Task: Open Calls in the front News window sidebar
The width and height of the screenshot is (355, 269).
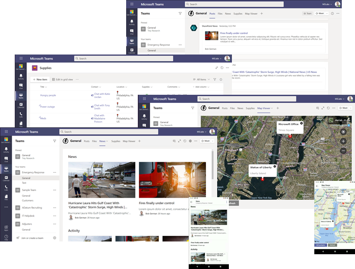Action: [x=6, y=188]
